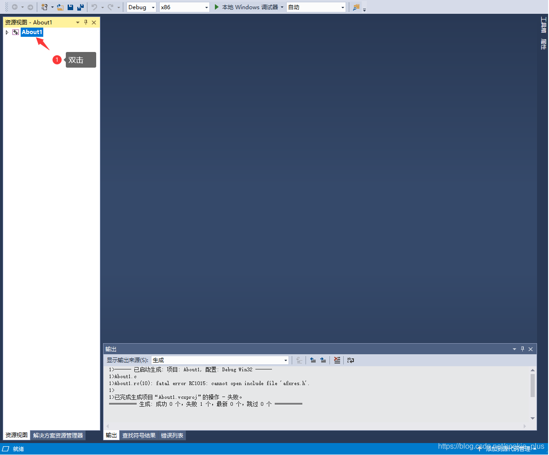Select the 生成 option in 显示输出来源 combo box
Screen dimensions: 549x455
pyautogui.click(x=220, y=360)
